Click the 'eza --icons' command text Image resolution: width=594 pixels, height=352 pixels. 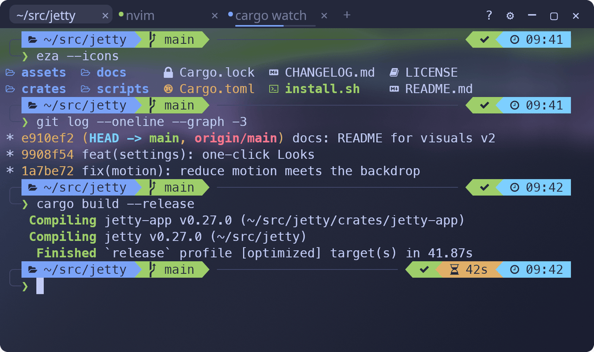click(78, 56)
